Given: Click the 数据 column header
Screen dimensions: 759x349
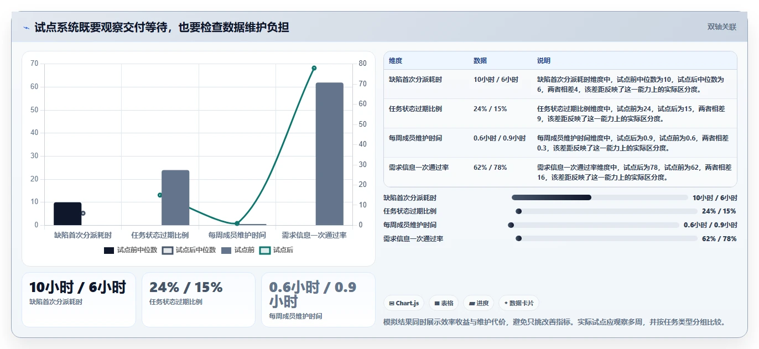Looking at the screenshot, I should click(480, 61).
